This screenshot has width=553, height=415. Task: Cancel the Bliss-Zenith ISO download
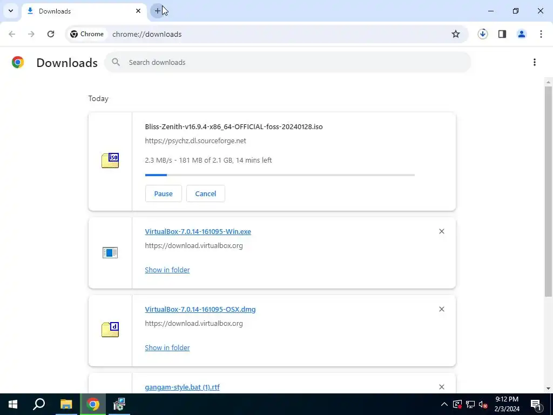pyautogui.click(x=206, y=194)
